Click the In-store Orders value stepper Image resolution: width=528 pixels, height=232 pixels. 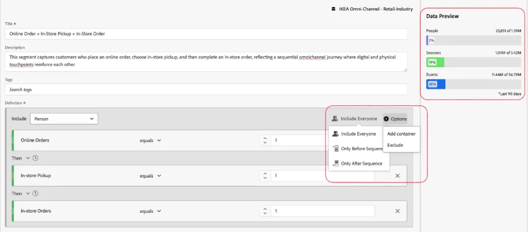[x=265, y=211]
